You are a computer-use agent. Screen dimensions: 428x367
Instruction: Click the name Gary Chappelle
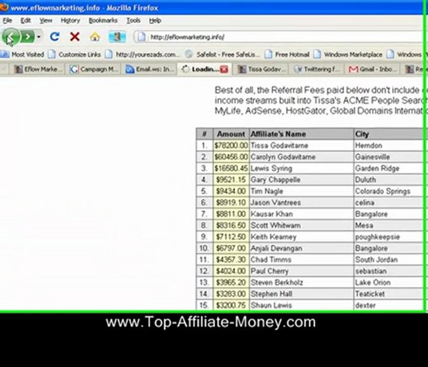pos(276,180)
